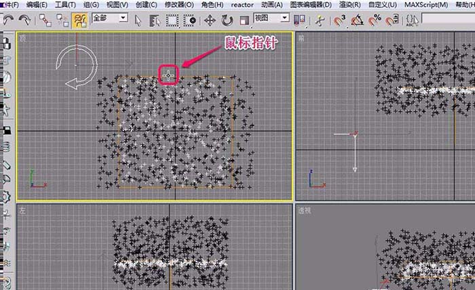Select the Select and Rotate tool
475x290 pixels.
[227, 20]
